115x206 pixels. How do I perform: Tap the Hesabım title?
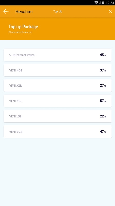click(x=24, y=12)
